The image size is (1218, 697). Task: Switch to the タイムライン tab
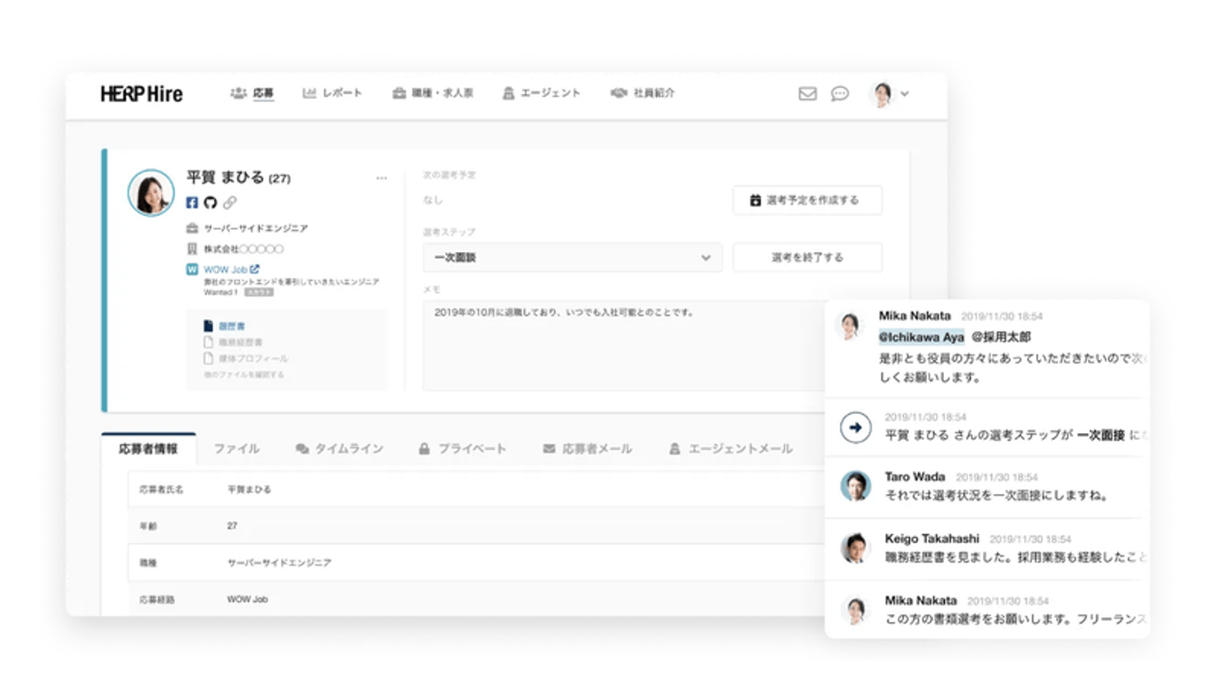tap(339, 449)
